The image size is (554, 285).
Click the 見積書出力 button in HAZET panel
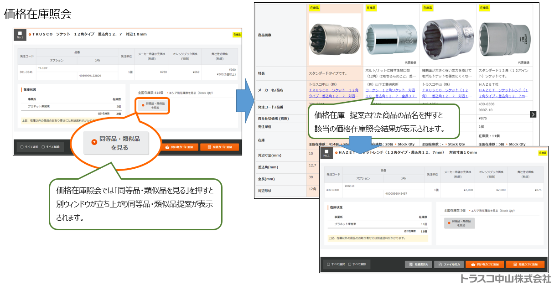pyautogui.click(x=418, y=264)
